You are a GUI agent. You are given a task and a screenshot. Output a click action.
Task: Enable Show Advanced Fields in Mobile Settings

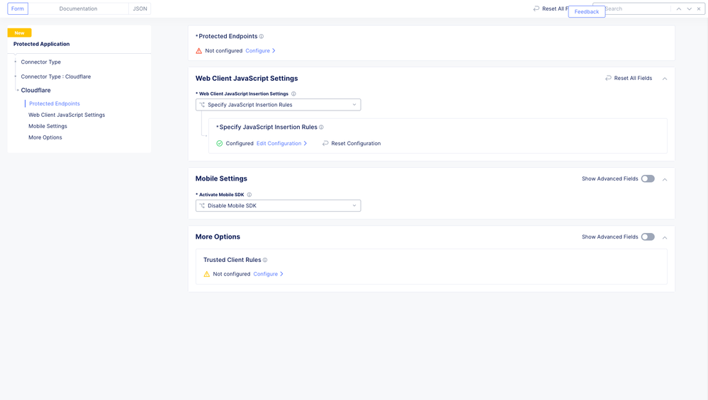point(648,179)
